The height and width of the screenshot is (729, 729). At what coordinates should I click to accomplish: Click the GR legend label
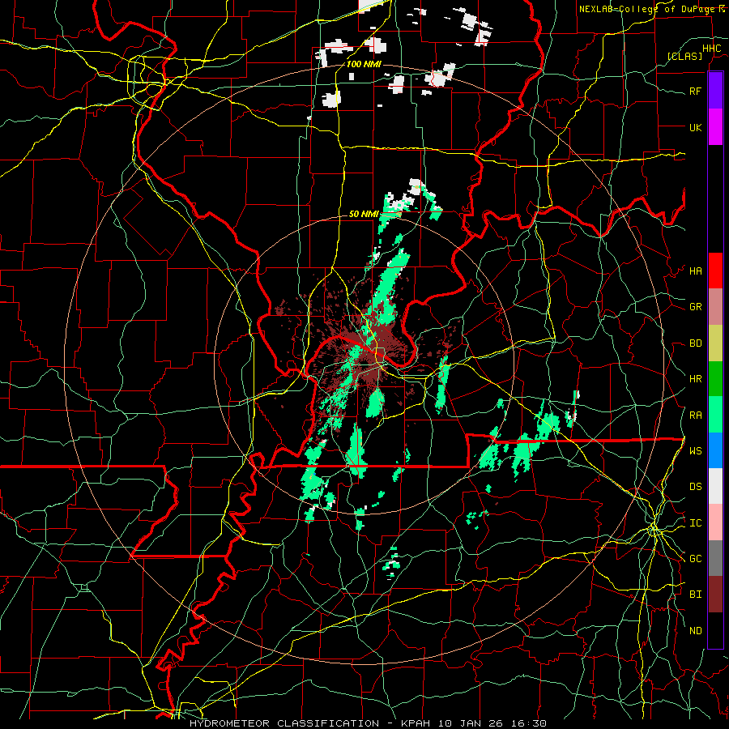(x=695, y=307)
